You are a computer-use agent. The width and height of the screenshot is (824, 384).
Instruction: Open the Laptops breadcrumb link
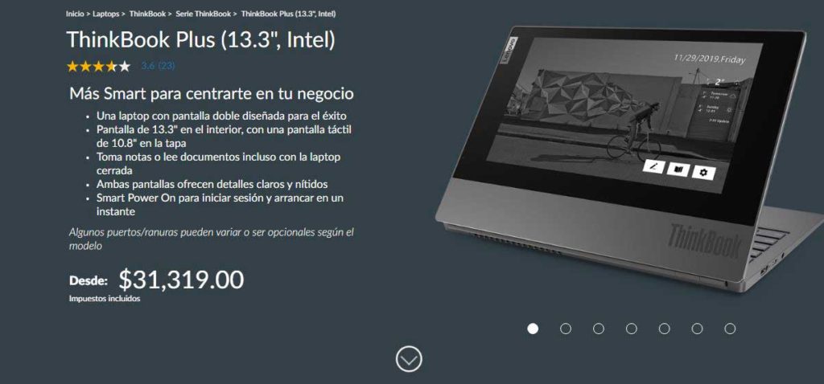pos(105,14)
